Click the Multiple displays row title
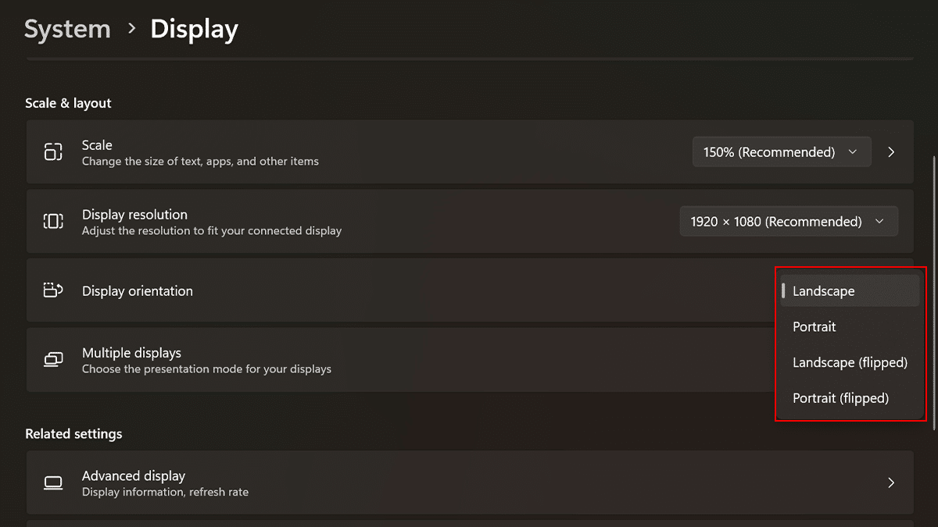The image size is (938, 527). tap(131, 353)
